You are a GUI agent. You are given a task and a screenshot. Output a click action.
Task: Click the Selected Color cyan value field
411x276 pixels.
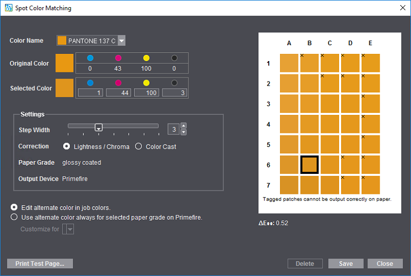pyautogui.click(x=90, y=93)
